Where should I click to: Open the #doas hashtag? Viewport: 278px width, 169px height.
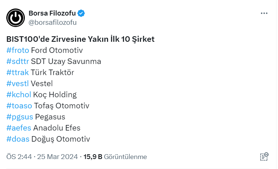[x=18, y=139]
